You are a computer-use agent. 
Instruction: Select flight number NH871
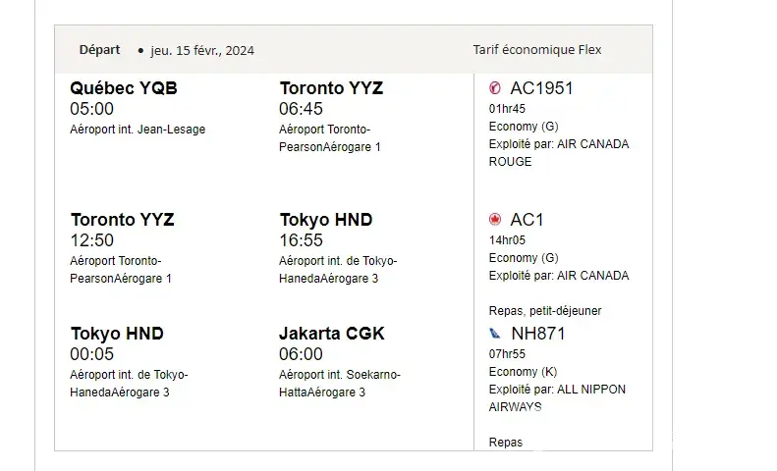537,334
